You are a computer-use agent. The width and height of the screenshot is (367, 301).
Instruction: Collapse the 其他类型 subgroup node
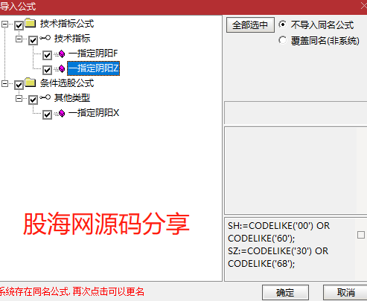tap(19, 98)
